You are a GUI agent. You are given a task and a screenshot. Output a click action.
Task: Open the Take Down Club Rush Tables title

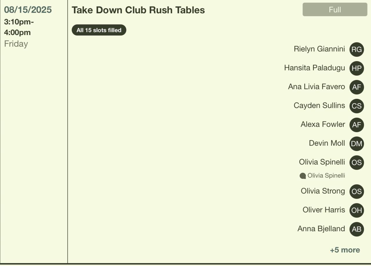(x=138, y=10)
